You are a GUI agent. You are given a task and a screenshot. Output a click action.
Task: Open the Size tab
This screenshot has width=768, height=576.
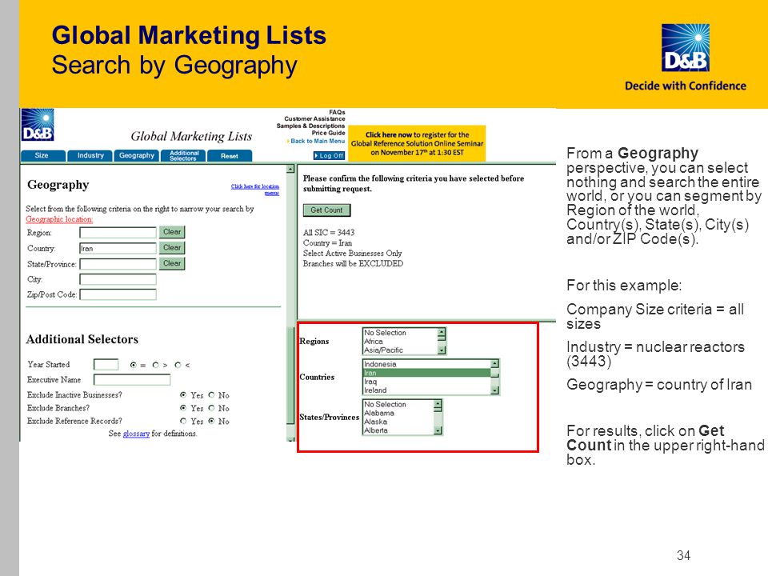pyautogui.click(x=42, y=156)
